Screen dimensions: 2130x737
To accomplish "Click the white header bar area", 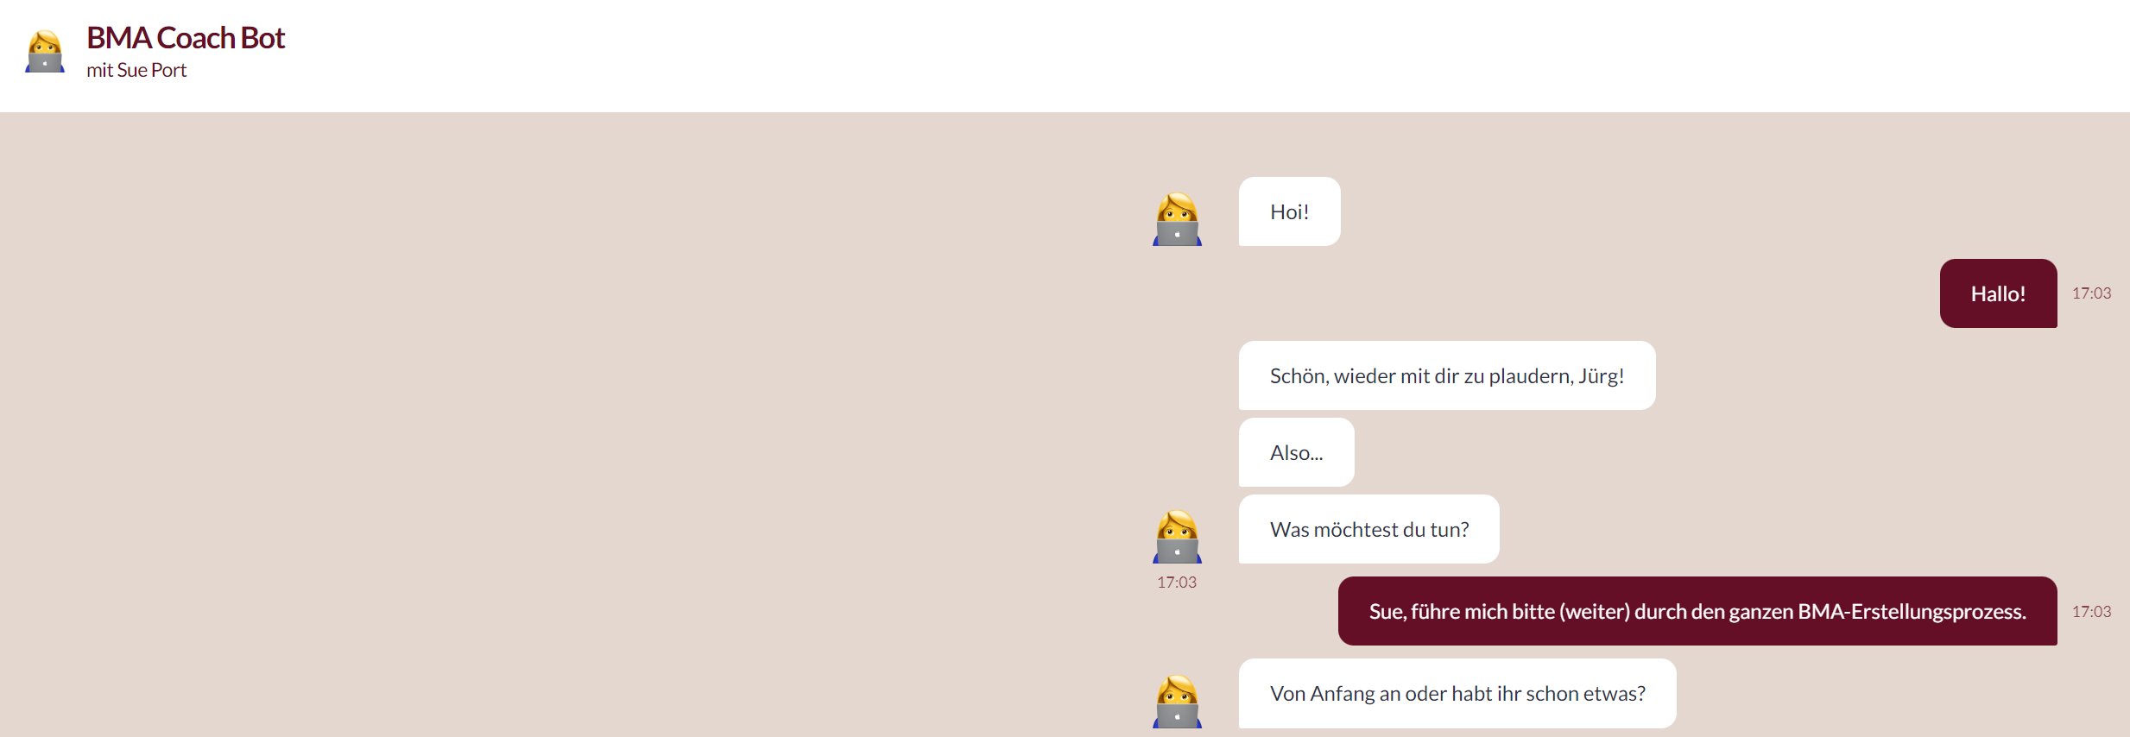I will click(x=1122, y=55).
